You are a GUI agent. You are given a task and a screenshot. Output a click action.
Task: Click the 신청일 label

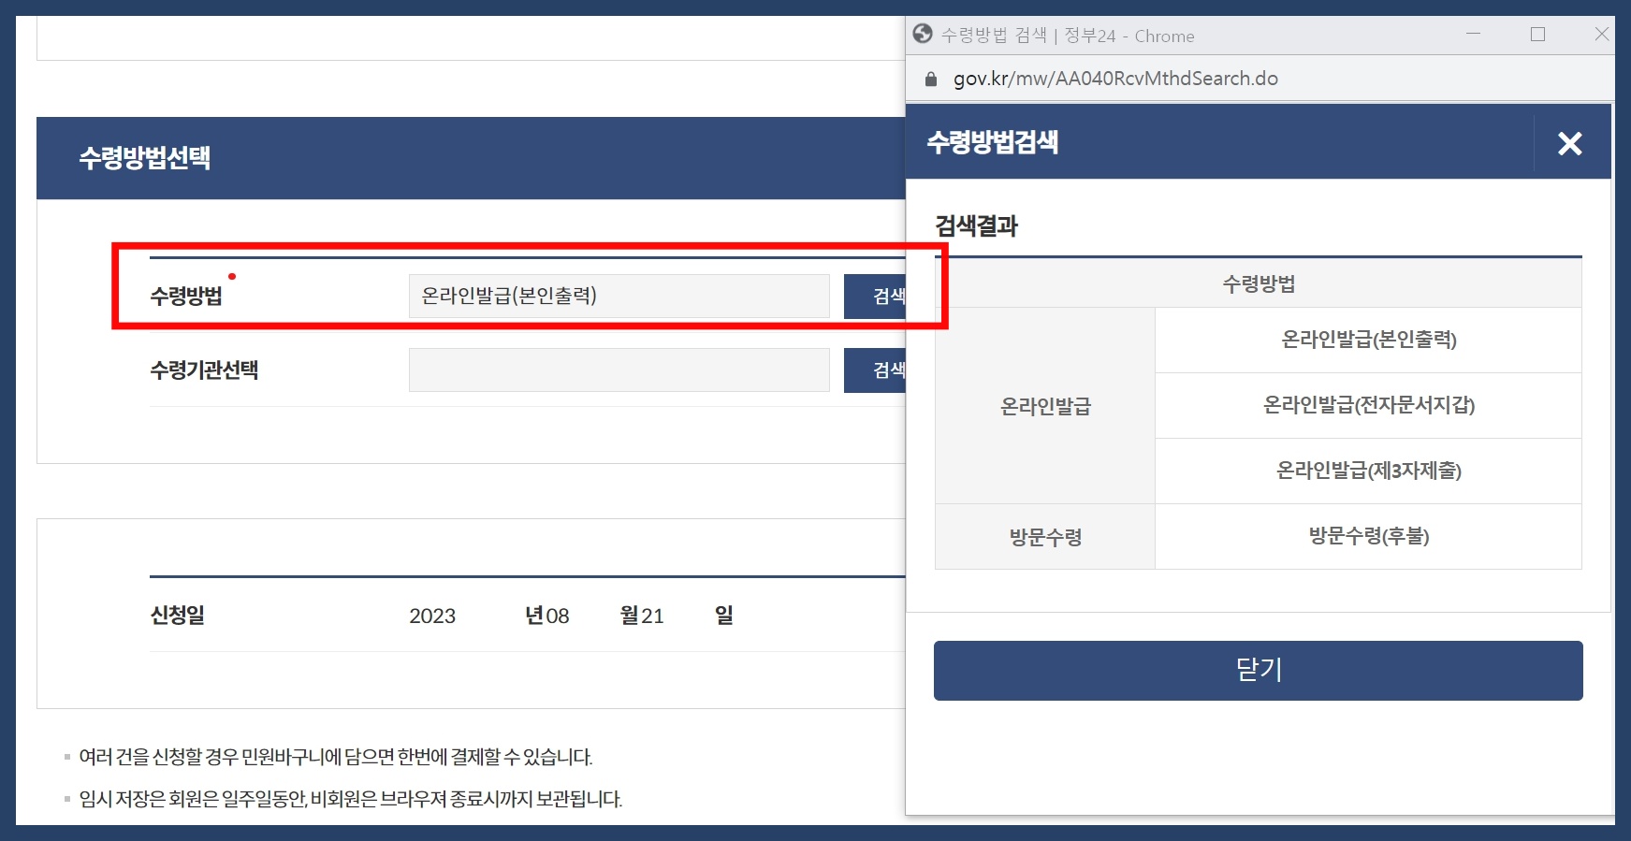[x=178, y=615]
